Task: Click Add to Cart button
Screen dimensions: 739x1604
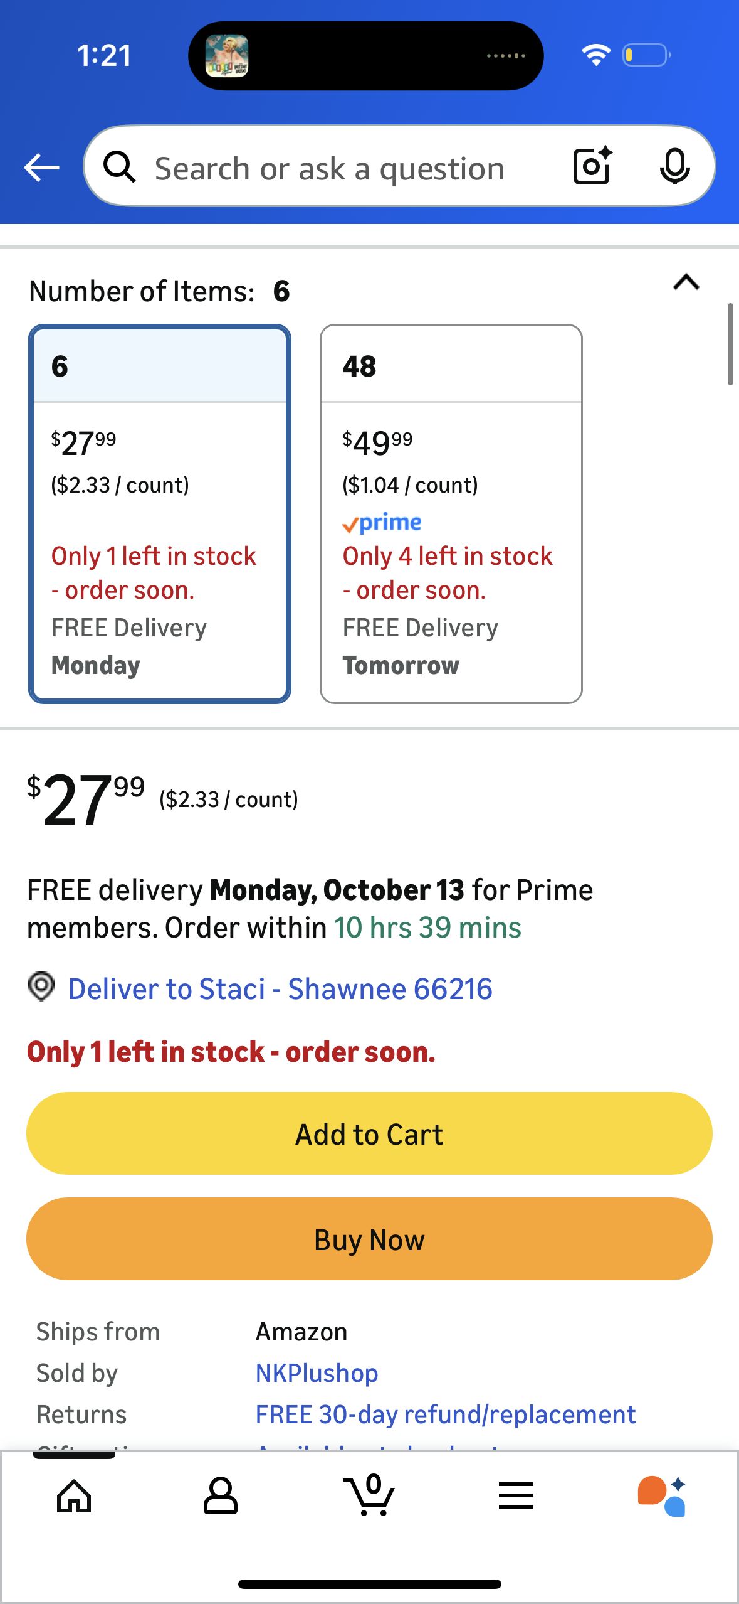Action: point(369,1133)
